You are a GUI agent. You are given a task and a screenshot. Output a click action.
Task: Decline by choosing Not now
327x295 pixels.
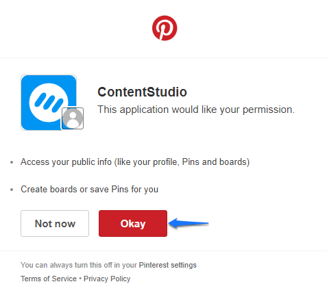(55, 223)
